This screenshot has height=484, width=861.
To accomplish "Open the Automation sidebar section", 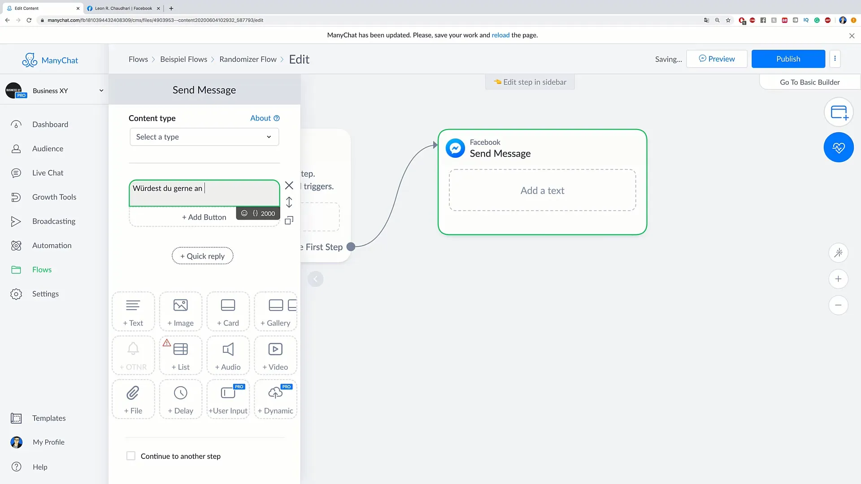I will pyautogui.click(x=52, y=245).
